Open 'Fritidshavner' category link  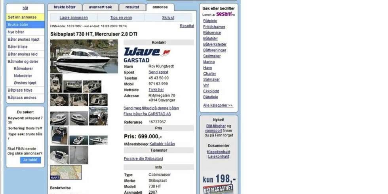tap(214, 27)
